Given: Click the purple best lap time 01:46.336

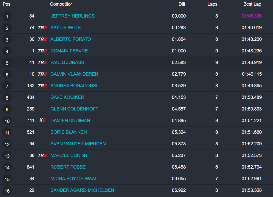Looking at the screenshot, I should pyautogui.click(x=252, y=16).
